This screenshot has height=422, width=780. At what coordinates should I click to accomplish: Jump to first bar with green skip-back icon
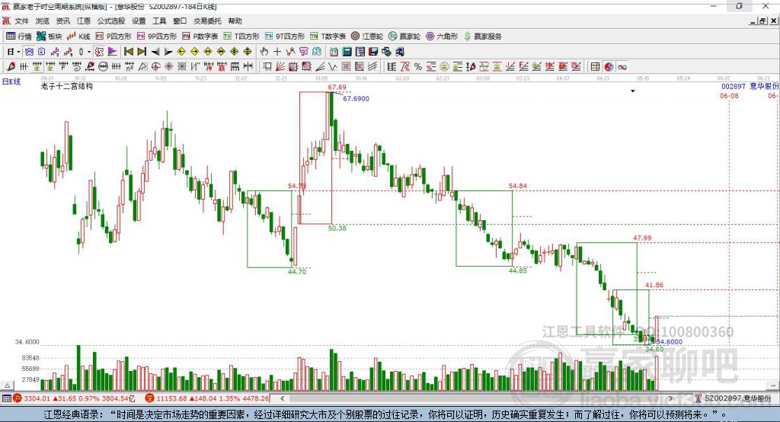point(128,52)
